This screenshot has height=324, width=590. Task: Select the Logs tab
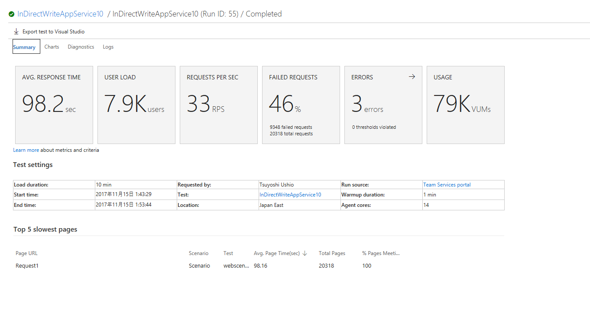108,46
